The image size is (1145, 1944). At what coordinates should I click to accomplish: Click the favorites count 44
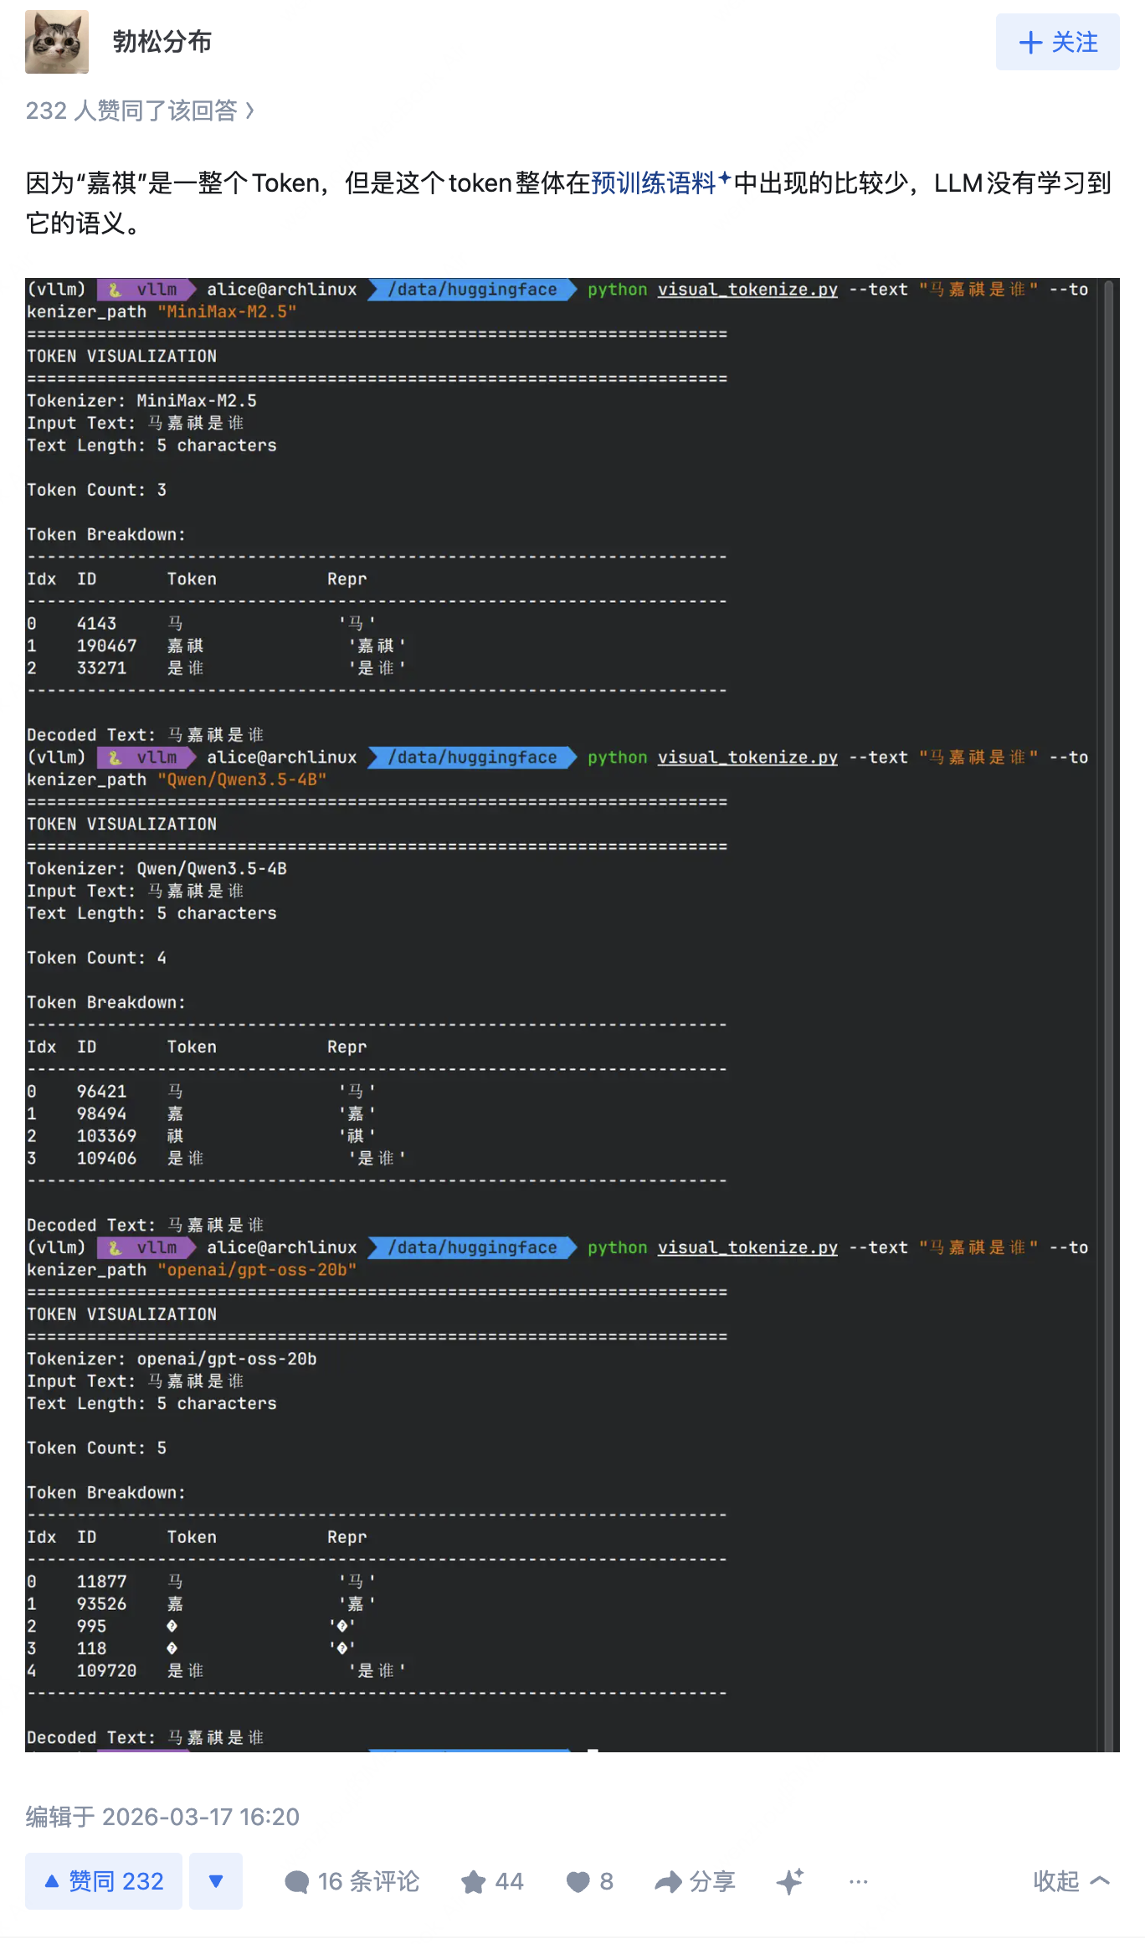[x=509, y=1881]
